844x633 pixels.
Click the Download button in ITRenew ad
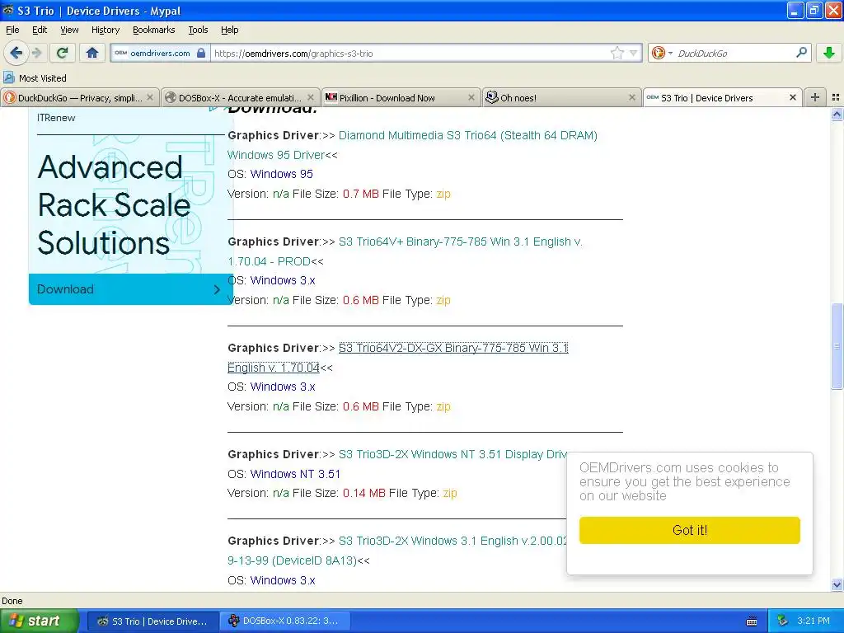tap(130, 289)
